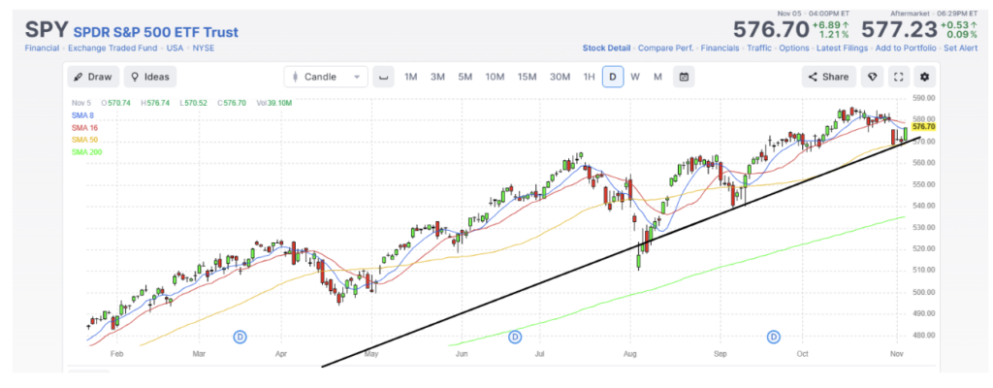Click the SMA 8 legend label
993x388 pixels.
click(x=83, y=114)
